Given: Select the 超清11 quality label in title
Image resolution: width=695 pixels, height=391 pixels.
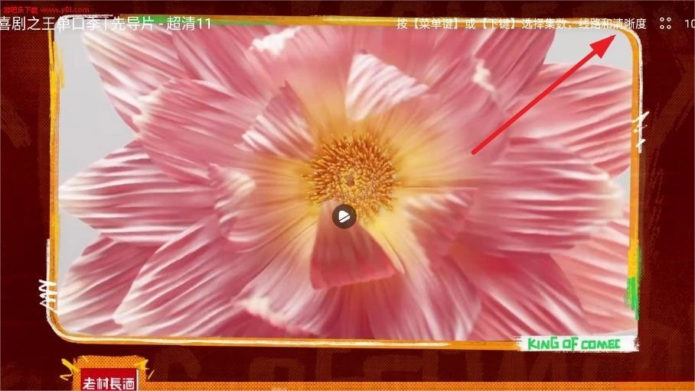Looking at the screenshot, I should pyautogui.click(x=188, y=24).
